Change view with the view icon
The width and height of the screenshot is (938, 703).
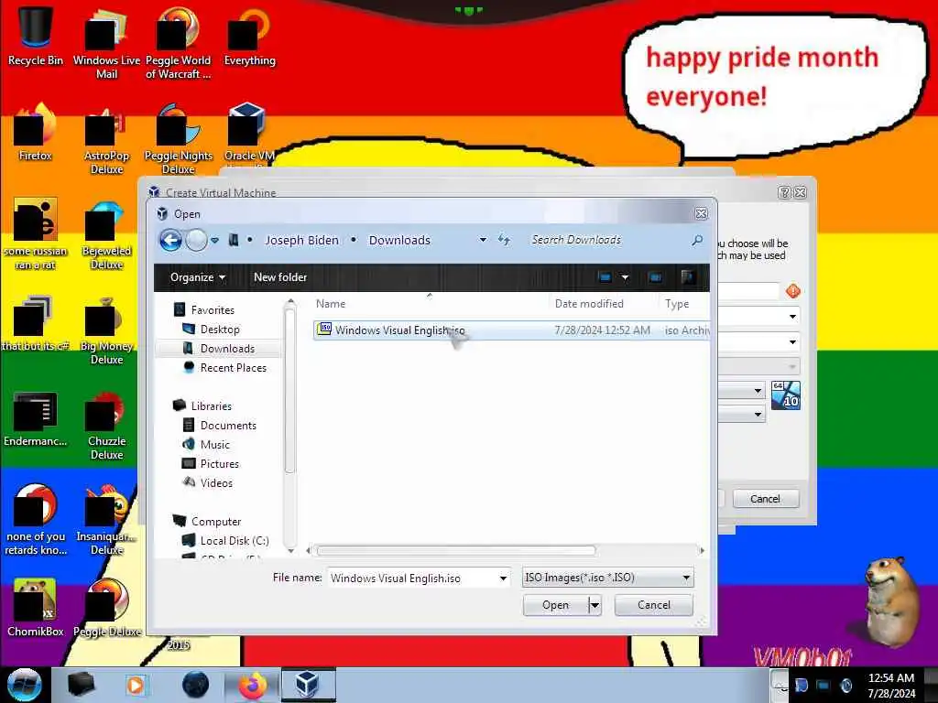click(605, 277)
